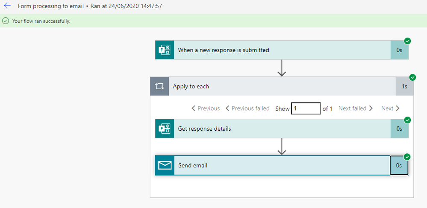Click the Forms icon on trigger step
The image size is (427, 208).
point(165,50)
